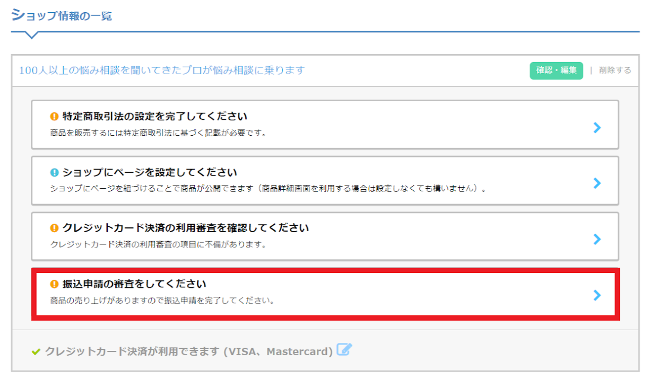
Task: Click the edit pencil icon after Mastercard
Action: pos(344,350)
